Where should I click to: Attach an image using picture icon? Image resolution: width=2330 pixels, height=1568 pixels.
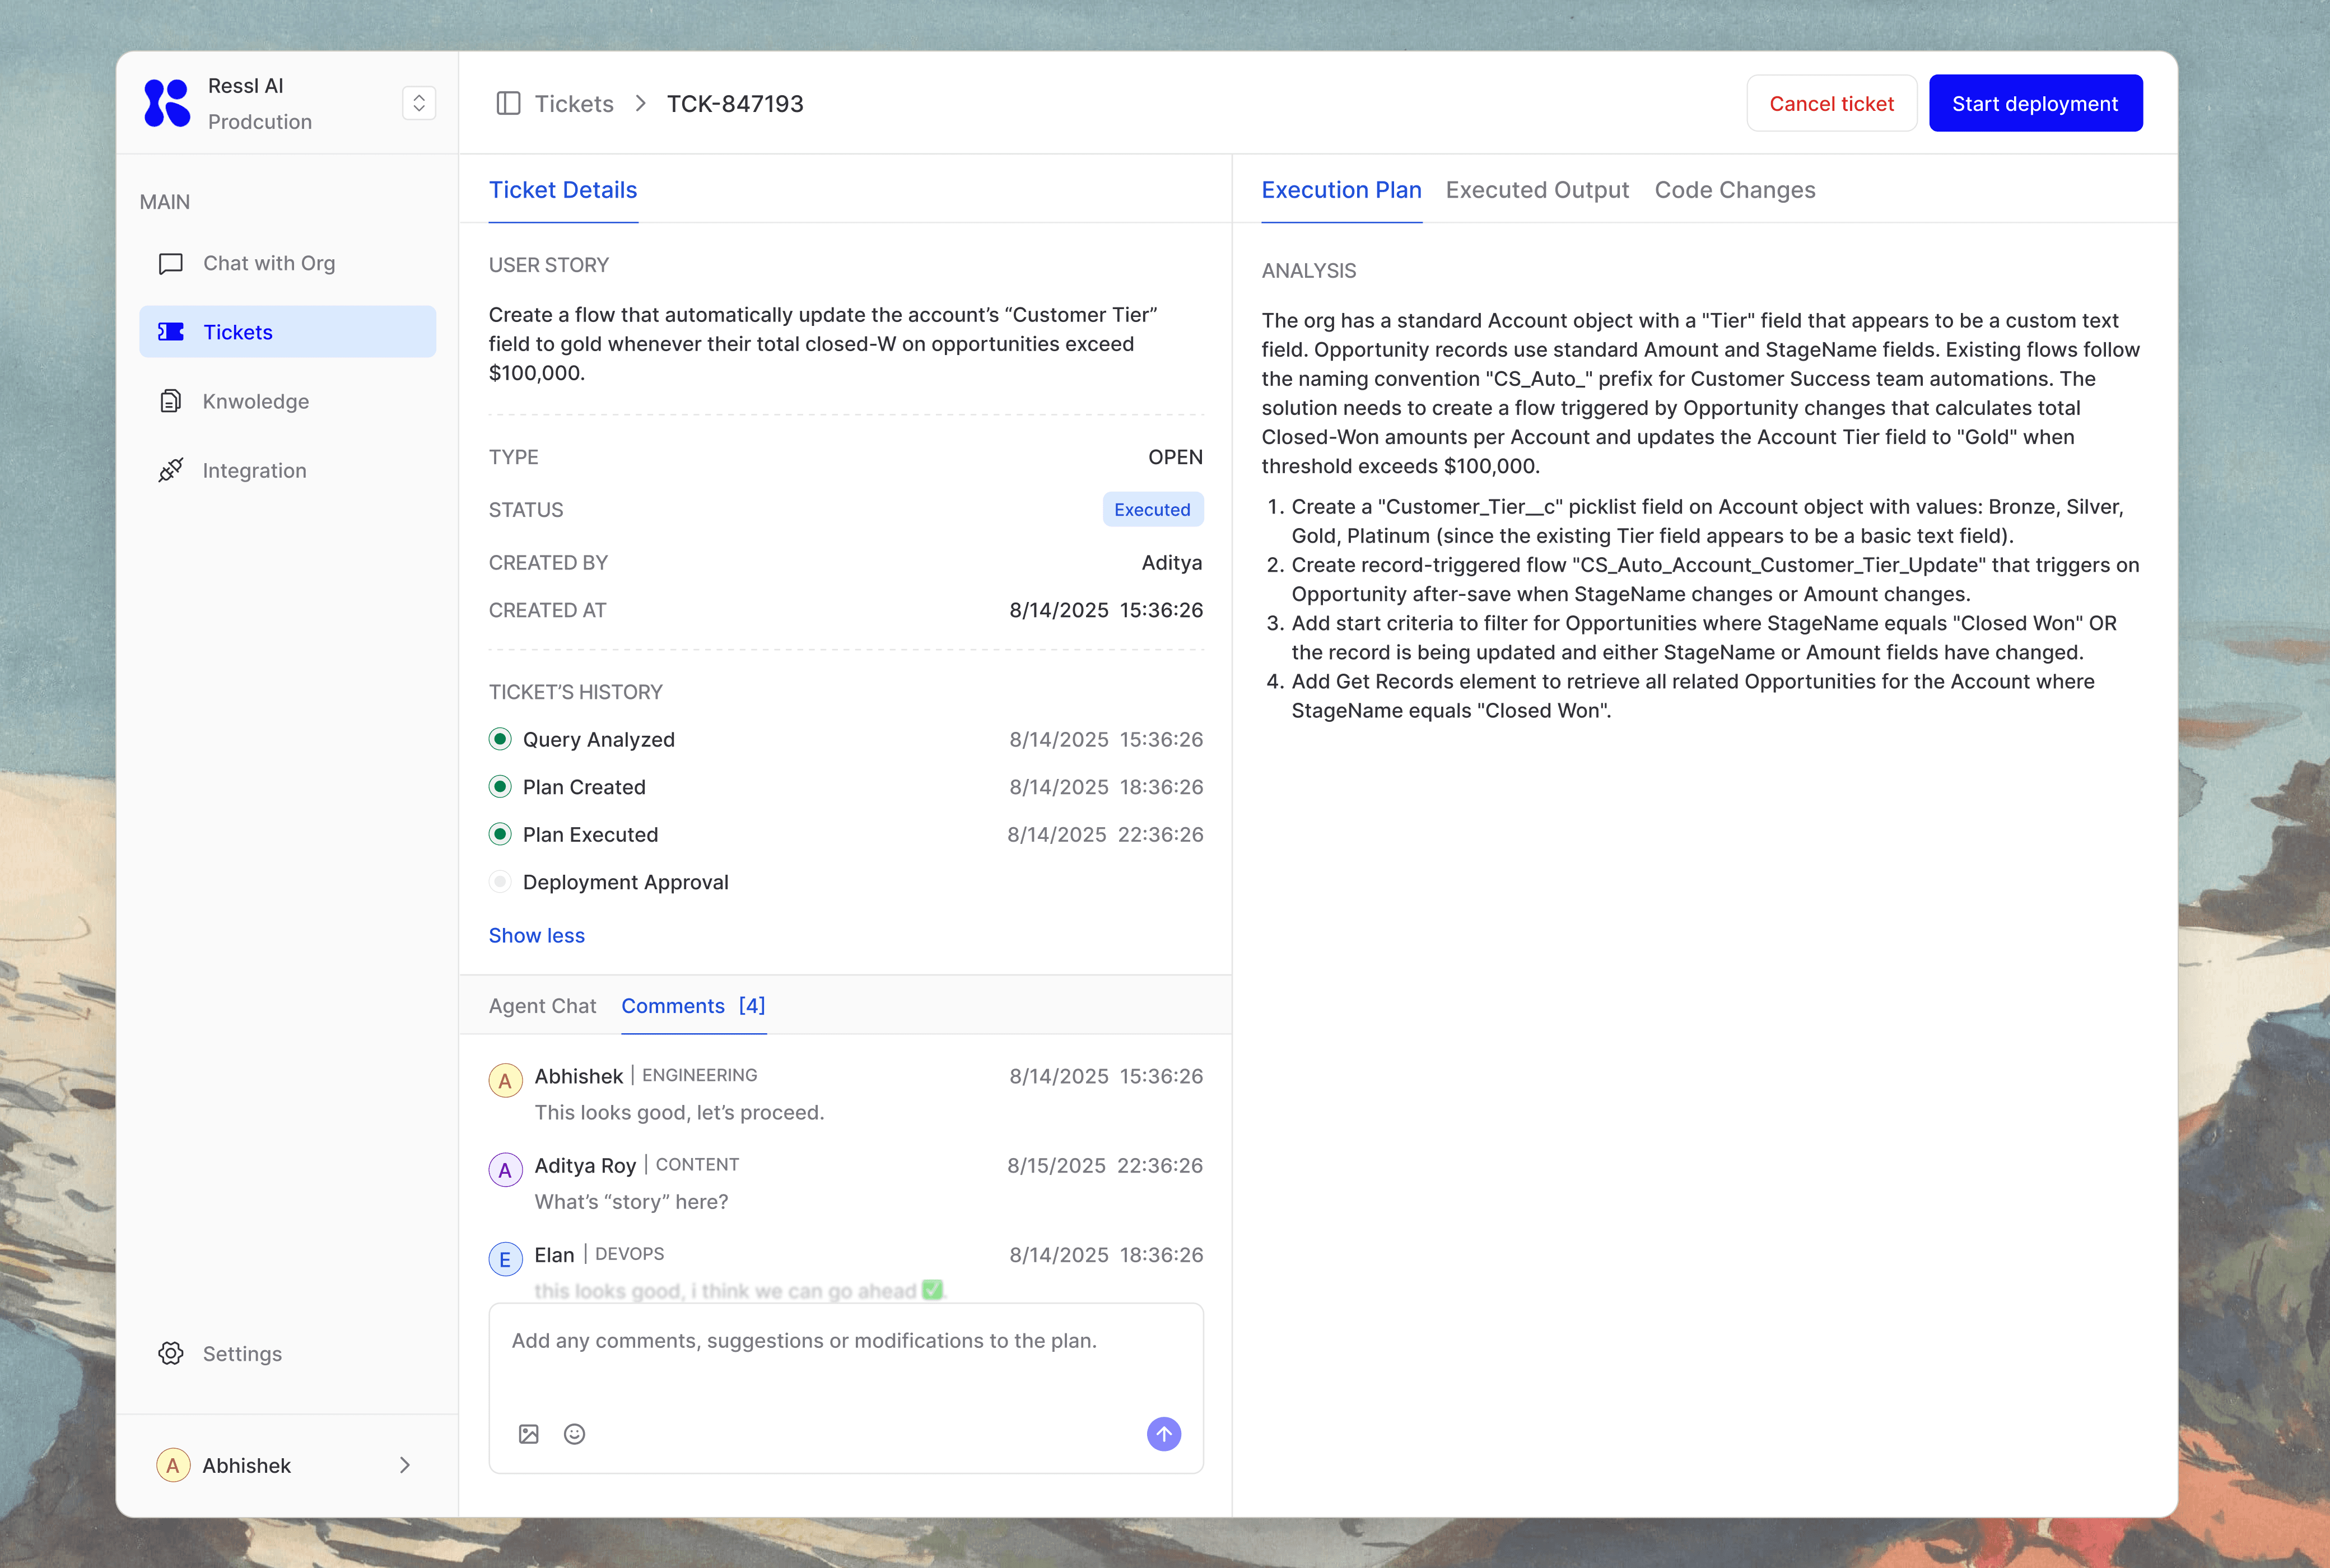(529, 1434)
